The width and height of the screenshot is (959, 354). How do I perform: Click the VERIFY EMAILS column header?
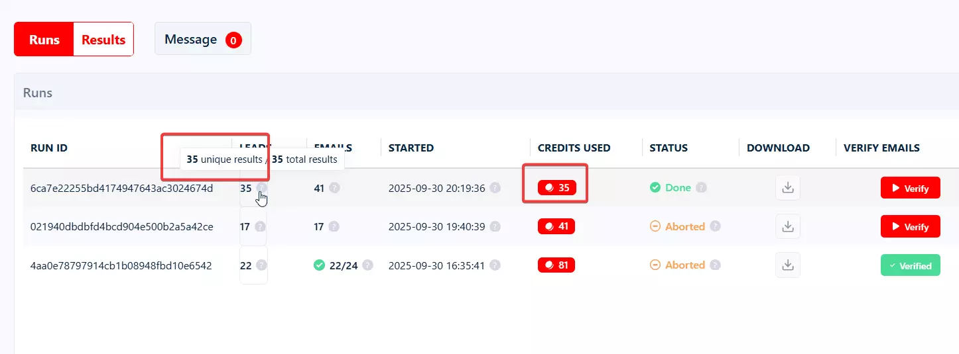(x=881, y=148)
